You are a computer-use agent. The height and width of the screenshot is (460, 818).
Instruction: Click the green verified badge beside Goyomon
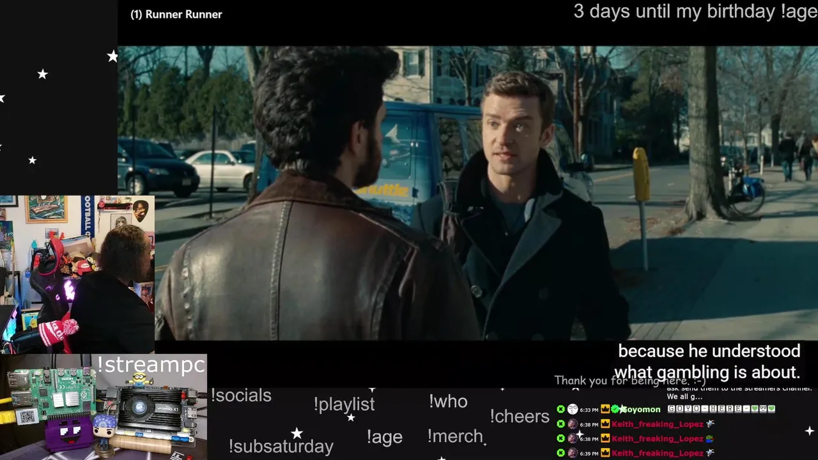[x=615, y=409]
